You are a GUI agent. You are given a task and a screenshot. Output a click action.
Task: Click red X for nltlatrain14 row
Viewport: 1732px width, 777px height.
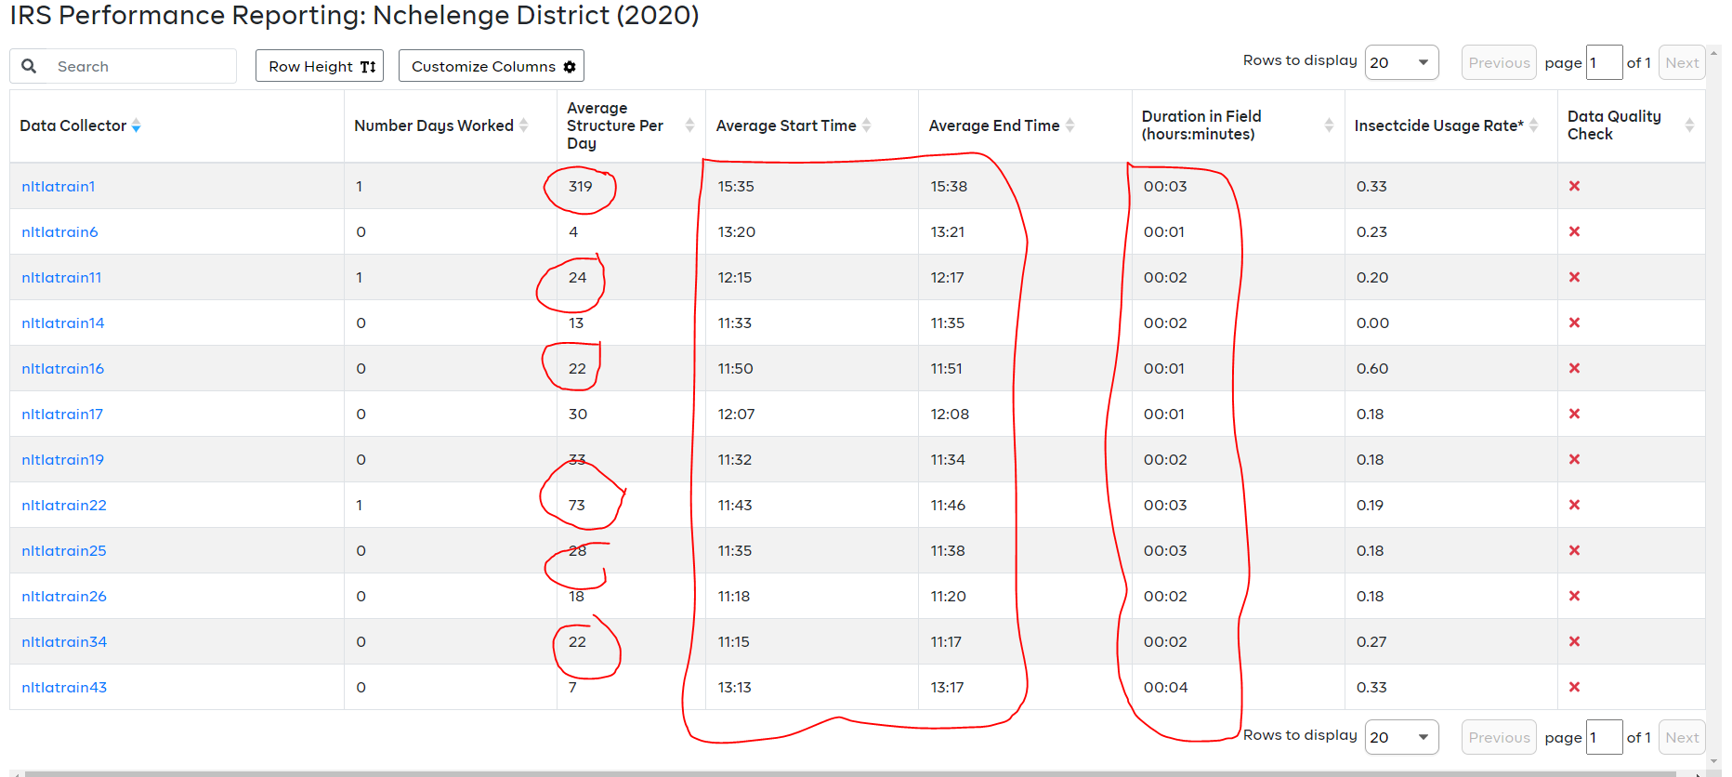(1574, 323)
